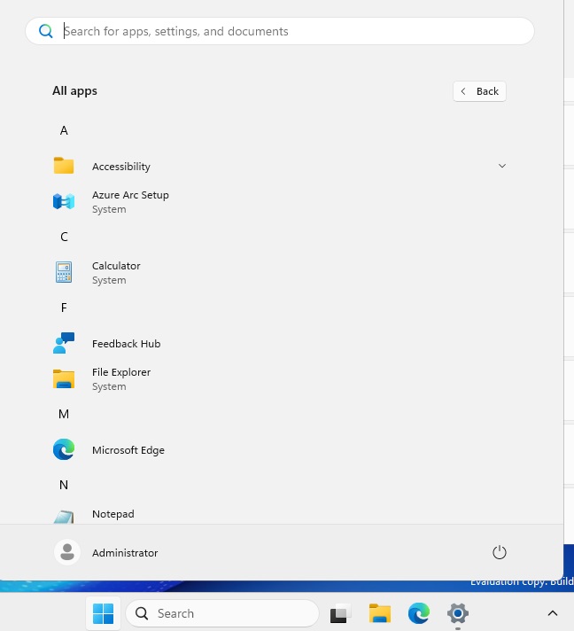Click the 'All apps' heading
The height and width of the screenshot is (631, 574).
pos(74,91)
